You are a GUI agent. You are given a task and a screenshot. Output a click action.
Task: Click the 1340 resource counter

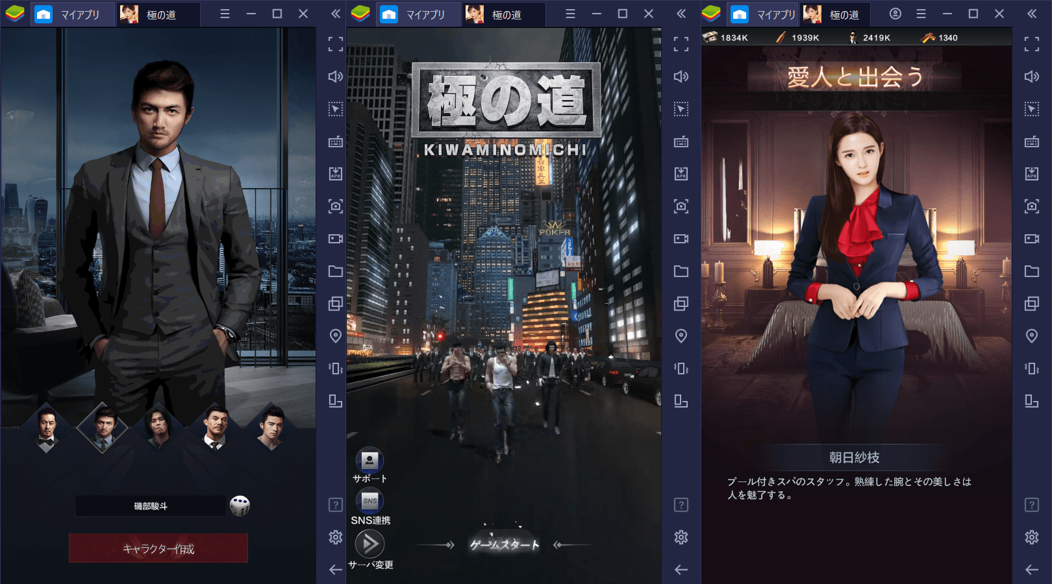[939, 38]
